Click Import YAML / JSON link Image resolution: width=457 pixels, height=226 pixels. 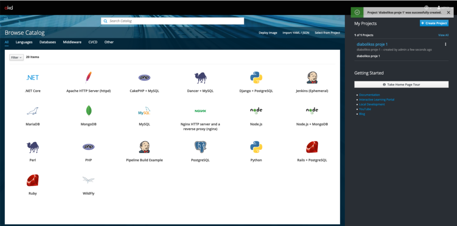coord(296,33)
